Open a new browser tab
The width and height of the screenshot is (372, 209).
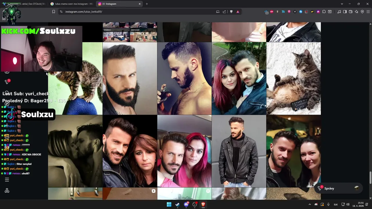point(147,4)
